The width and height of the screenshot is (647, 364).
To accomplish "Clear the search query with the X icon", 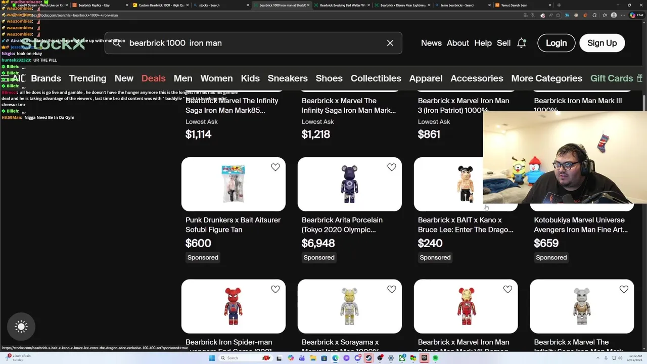I will click(x=390, y=43).
